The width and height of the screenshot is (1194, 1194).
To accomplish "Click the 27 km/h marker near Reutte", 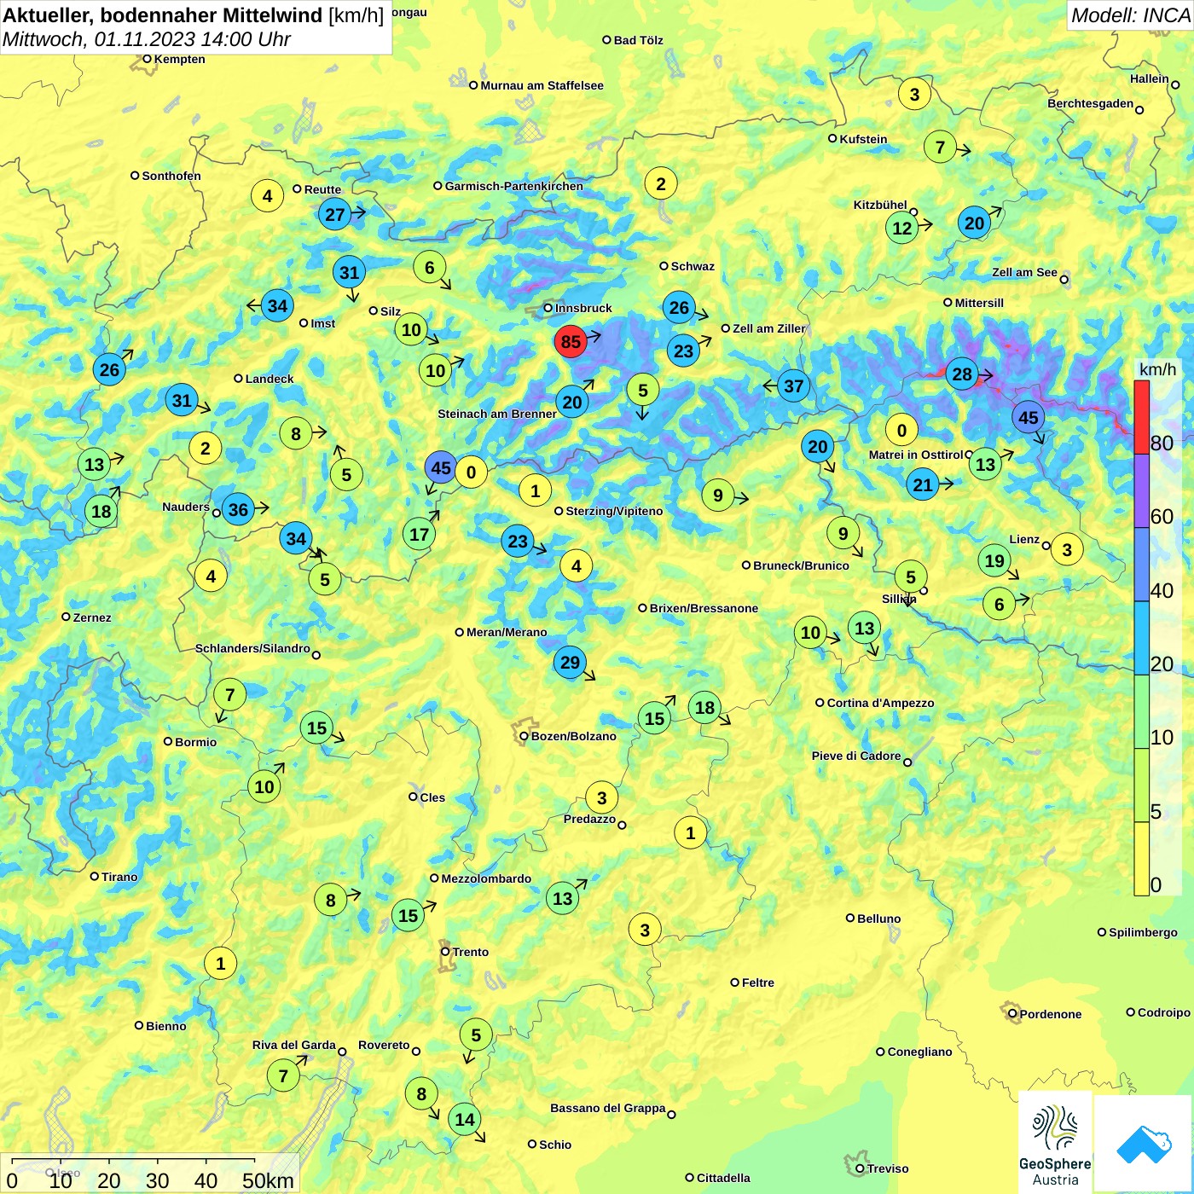I will [335, 214].
